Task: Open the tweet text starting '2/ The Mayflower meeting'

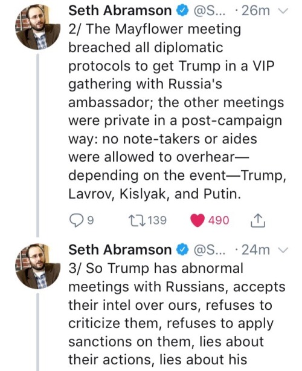Action: (177, 111)
